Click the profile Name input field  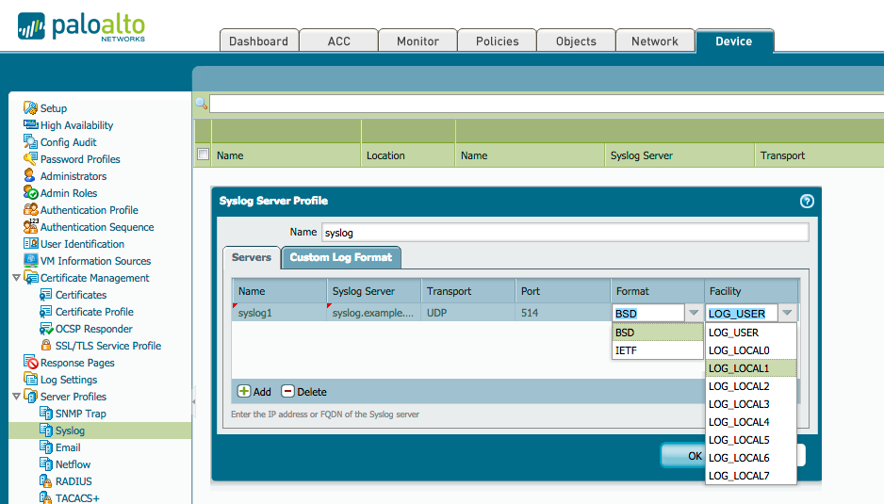tap(565, 232)
